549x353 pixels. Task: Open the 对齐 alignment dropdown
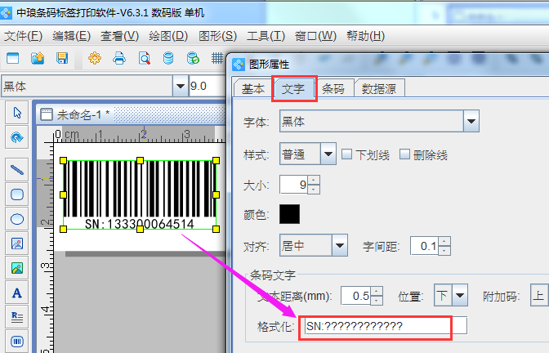point(340,244)
